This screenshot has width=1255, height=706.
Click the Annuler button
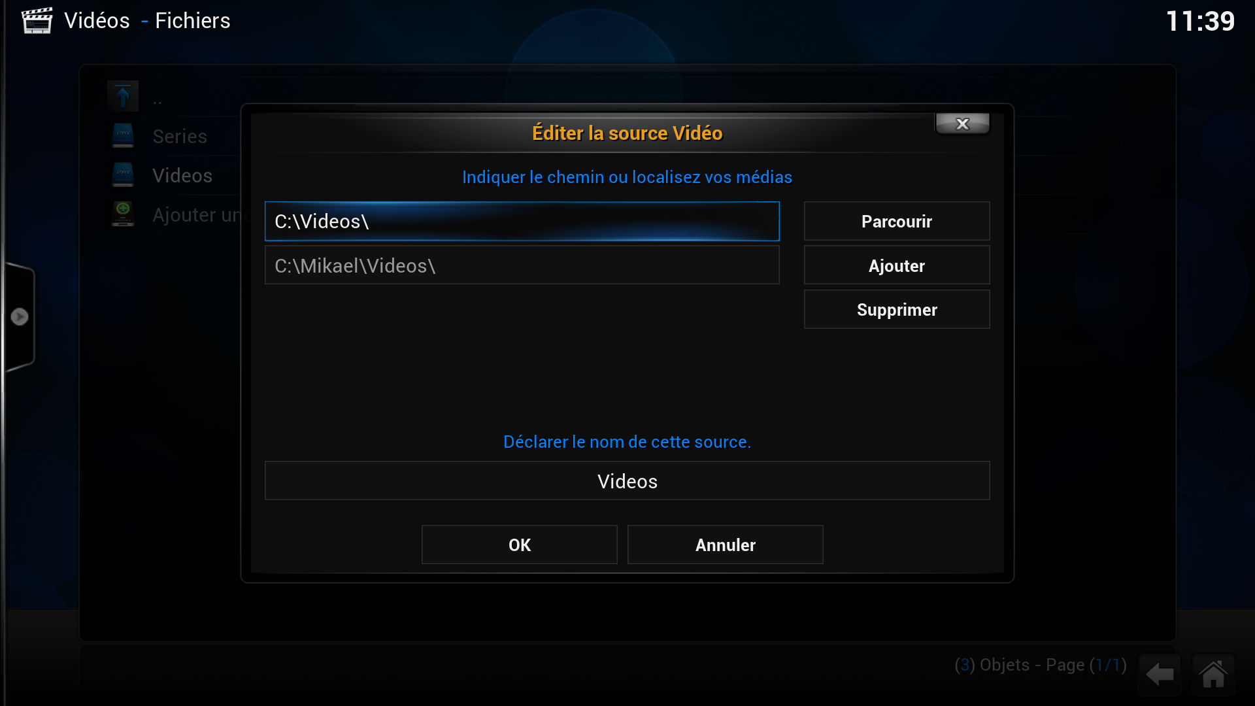click(x=726, y=545)
